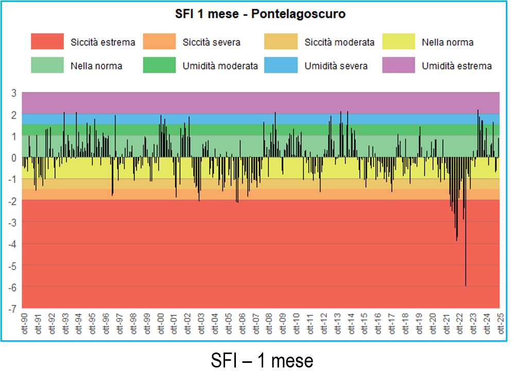Click the blue Umidità severa legend swatch
Image resolution: width=514 pixels, height=385 pixels.
[281, 65]
